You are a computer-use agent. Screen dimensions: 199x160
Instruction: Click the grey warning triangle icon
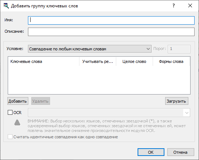17,122
